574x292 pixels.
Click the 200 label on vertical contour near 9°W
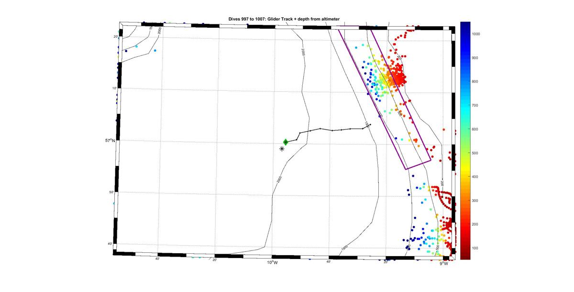442,183
